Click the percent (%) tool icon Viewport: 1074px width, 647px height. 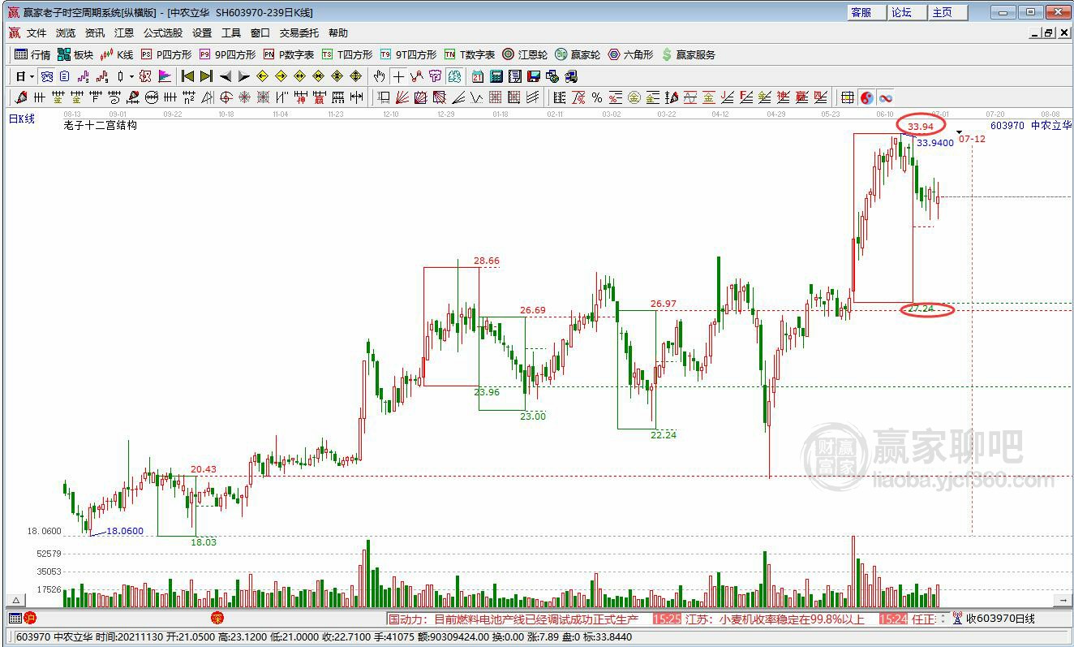[597, 97]
